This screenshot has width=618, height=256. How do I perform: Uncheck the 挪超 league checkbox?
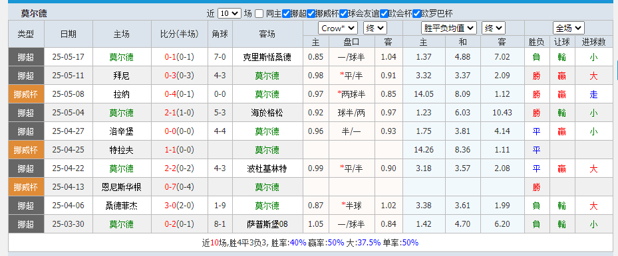pos(287,14)
